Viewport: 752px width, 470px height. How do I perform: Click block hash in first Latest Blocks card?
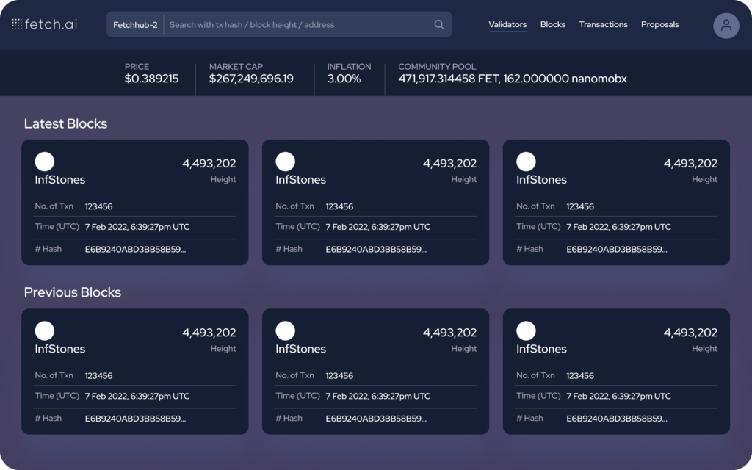point(135,250)
